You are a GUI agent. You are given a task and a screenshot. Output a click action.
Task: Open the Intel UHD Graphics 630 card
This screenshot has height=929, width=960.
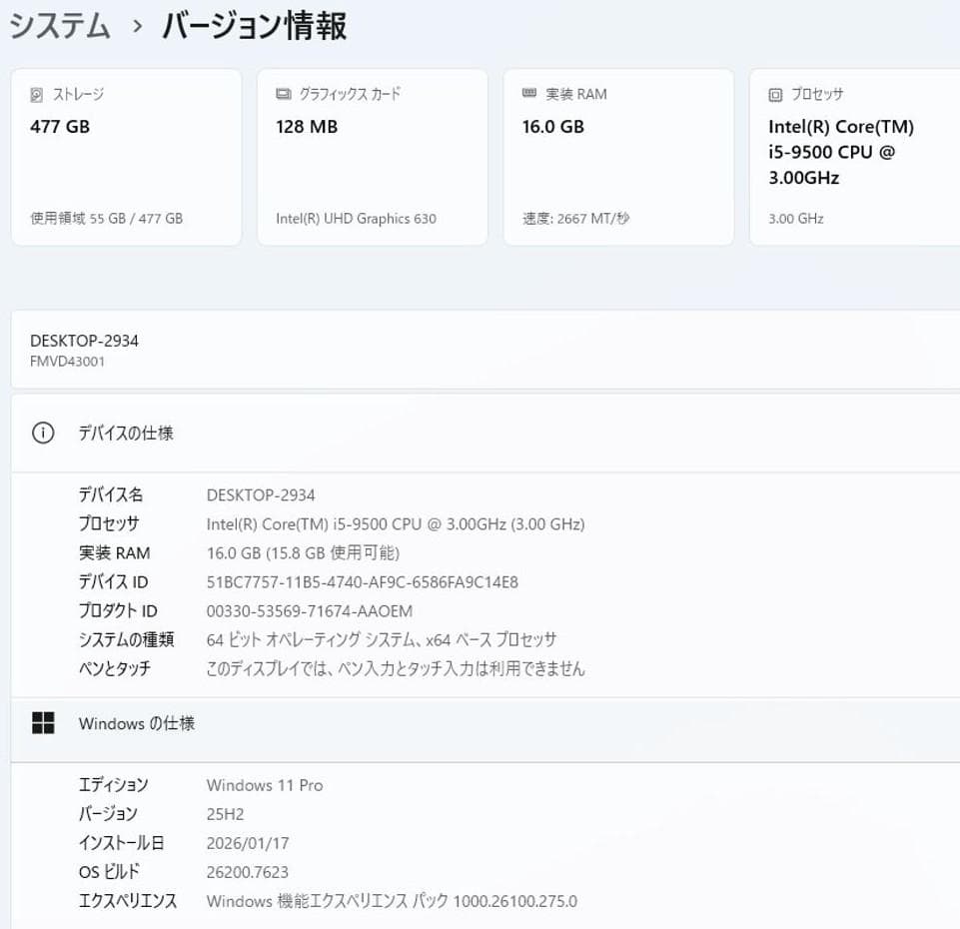click(x=372, y=155)
